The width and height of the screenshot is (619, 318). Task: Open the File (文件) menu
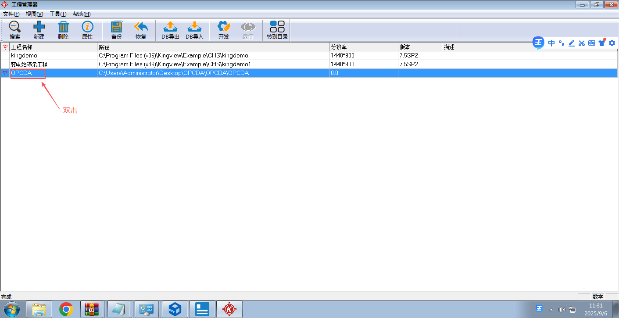11,14
